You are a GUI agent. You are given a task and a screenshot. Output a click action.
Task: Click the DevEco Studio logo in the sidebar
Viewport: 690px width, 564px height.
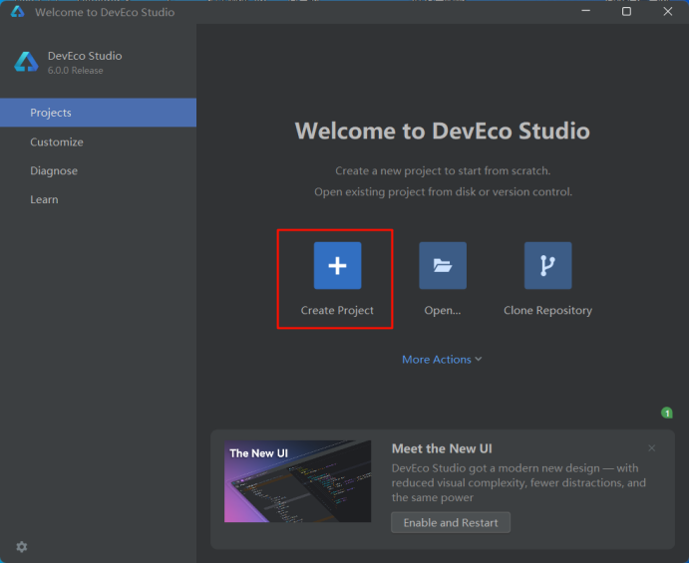click(x=26, y=62)
